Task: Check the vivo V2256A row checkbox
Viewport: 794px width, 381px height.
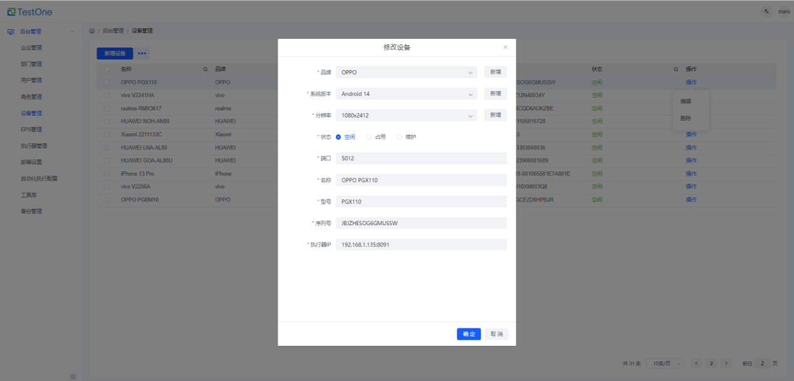Action: [x=107, y=186]
